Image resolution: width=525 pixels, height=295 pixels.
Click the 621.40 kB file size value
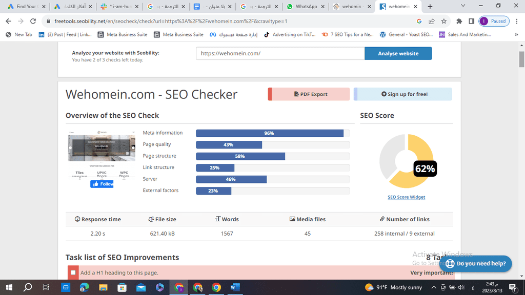(163, 234)
